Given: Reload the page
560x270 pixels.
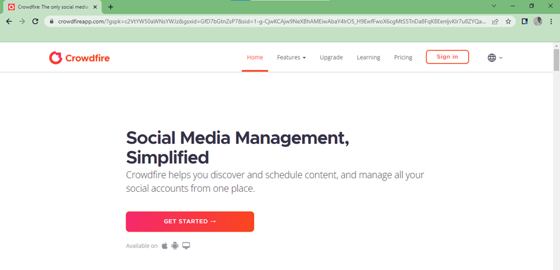Looking at the screenshot, I should 35,21.
